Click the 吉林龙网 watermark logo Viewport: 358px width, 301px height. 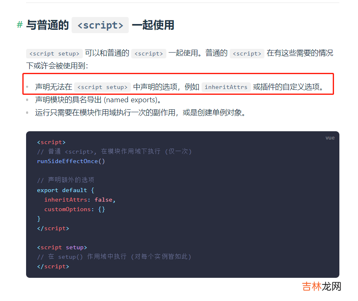(321, 287)
